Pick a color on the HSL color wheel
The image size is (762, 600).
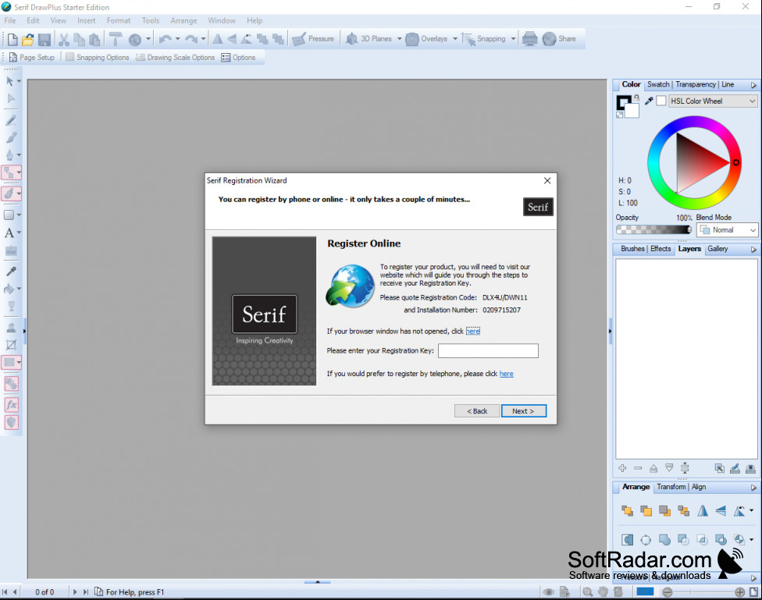click(694, 163)
